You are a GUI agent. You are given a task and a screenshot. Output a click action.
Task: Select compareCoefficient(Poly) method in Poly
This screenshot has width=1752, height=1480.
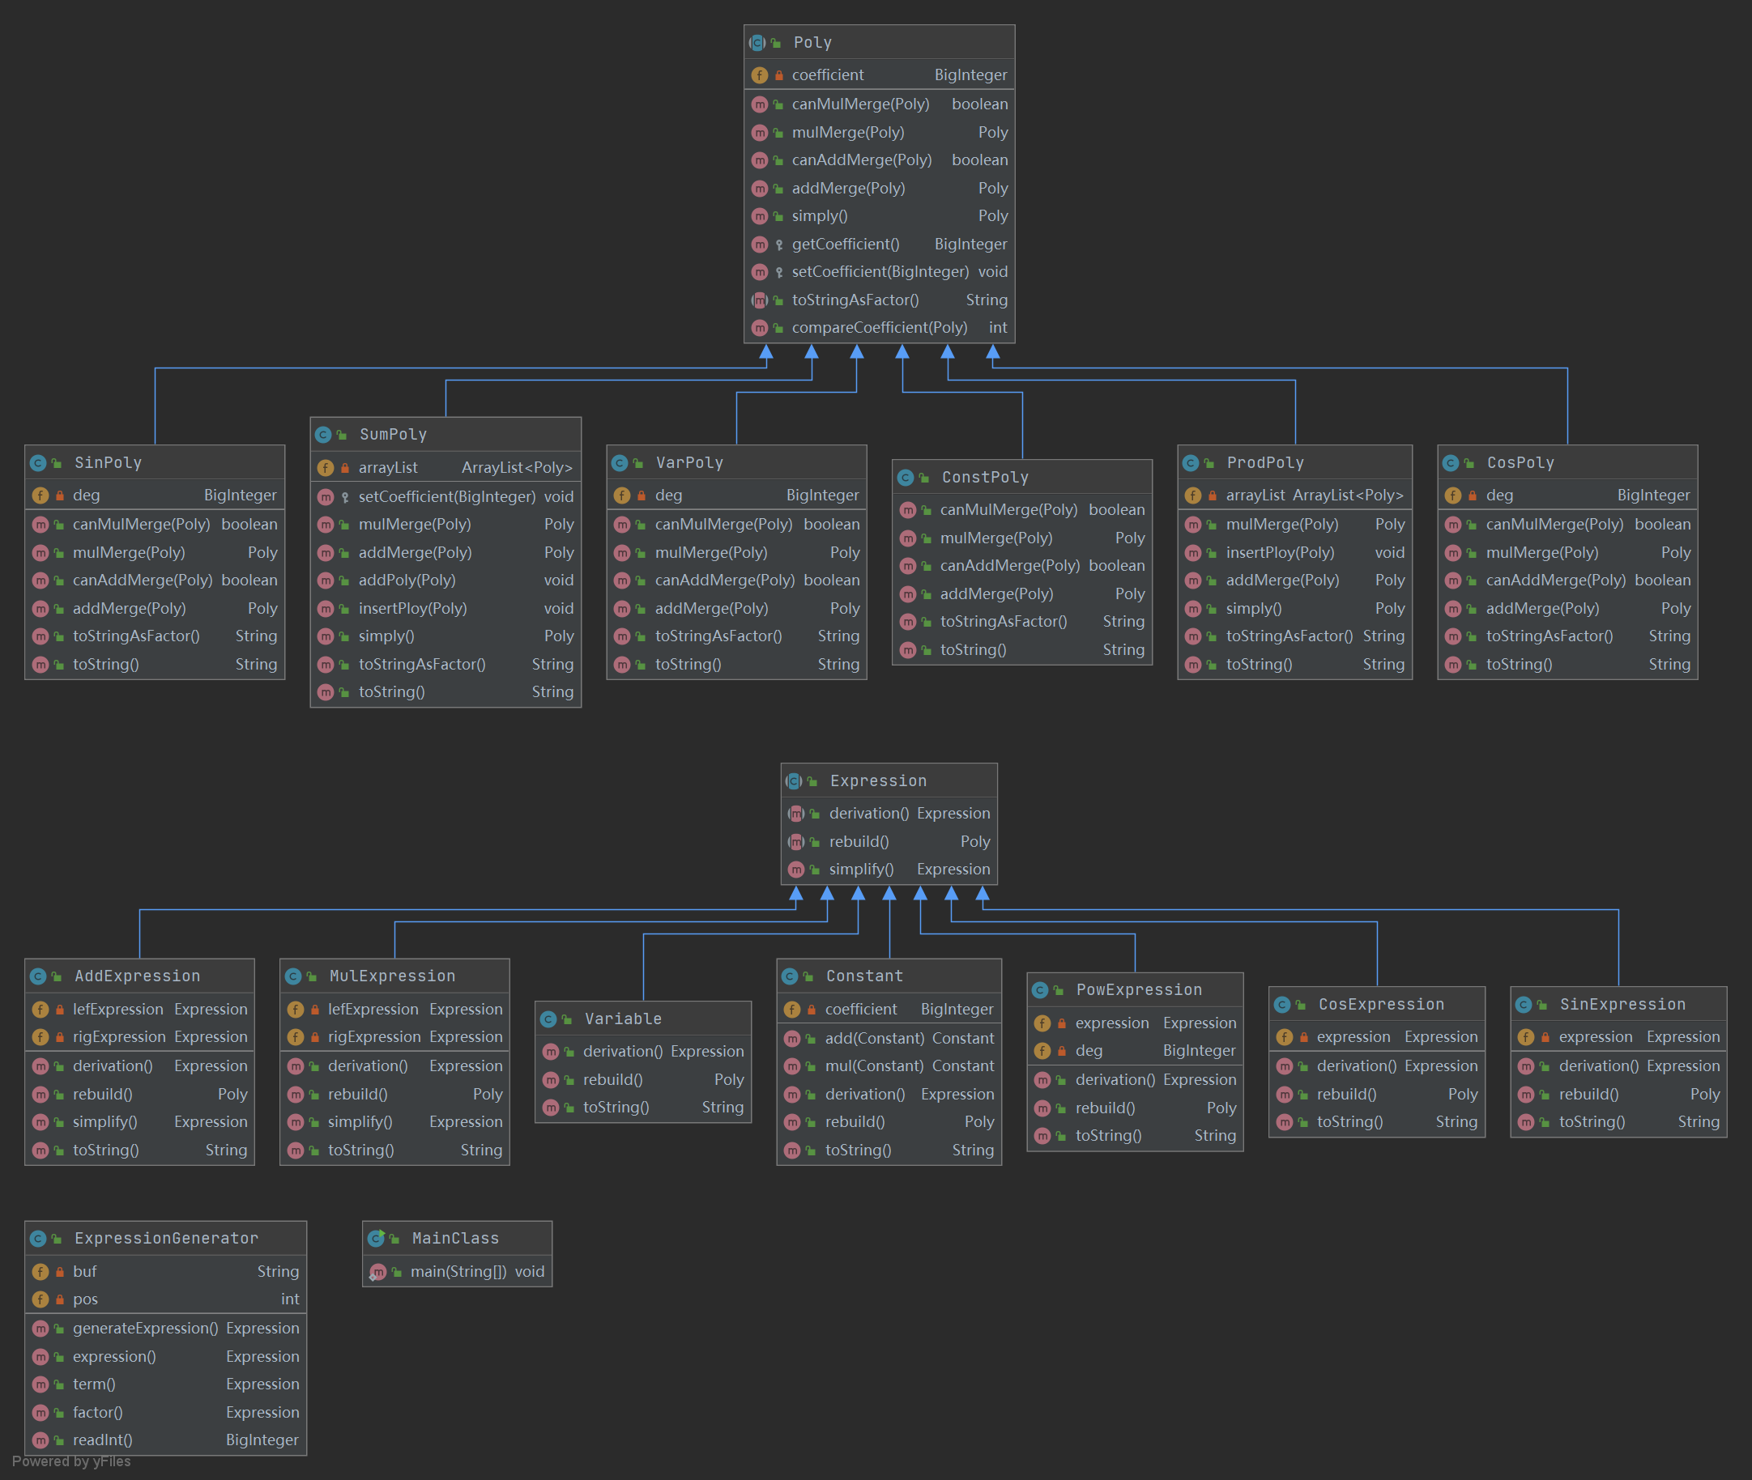(879, 328)
